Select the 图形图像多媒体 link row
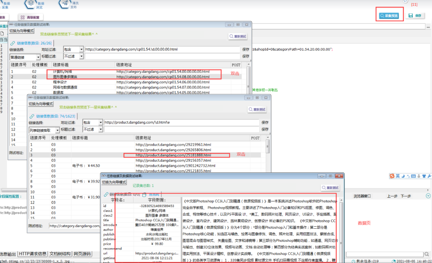432x263 pixels. 126,77
